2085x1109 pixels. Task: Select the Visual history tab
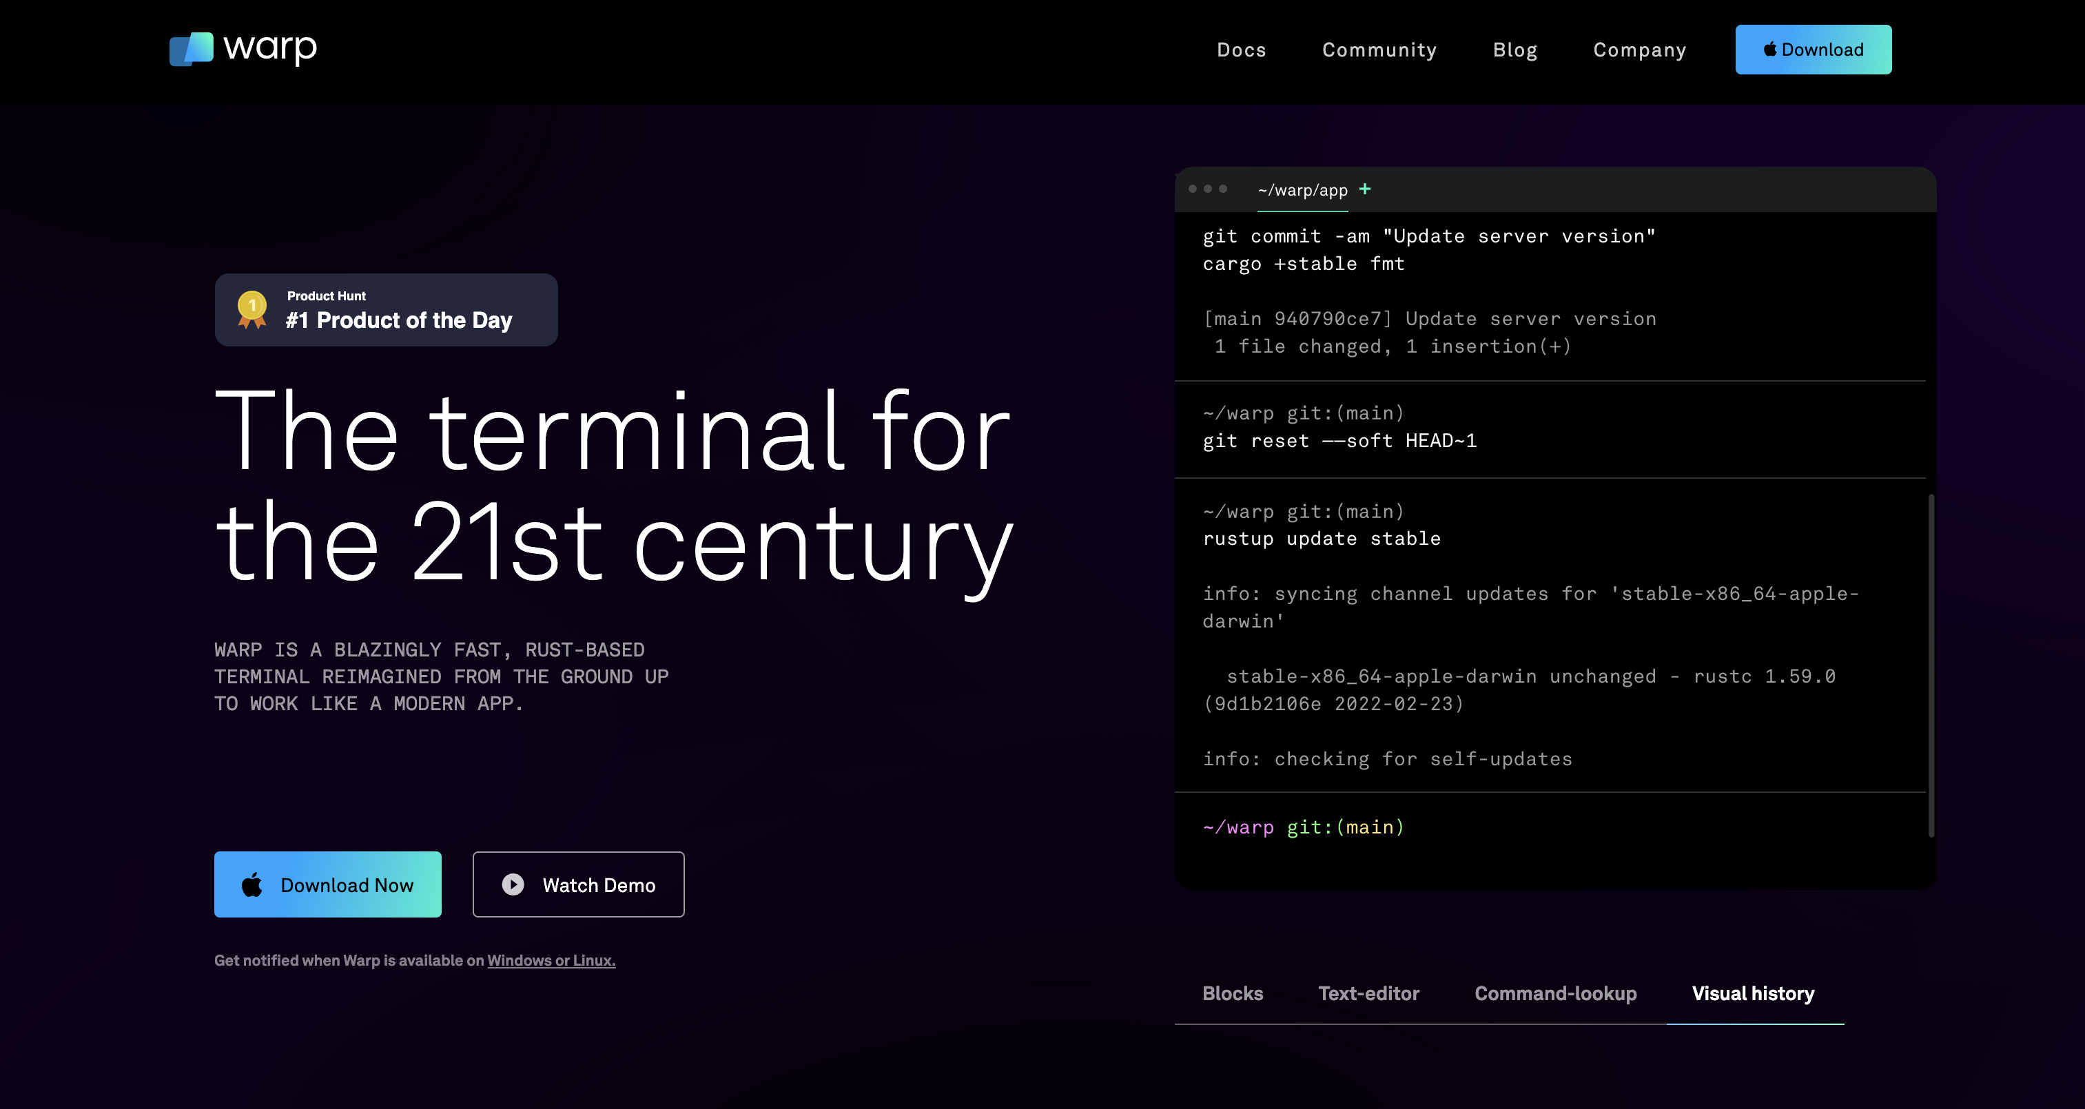pos(1752,993)
